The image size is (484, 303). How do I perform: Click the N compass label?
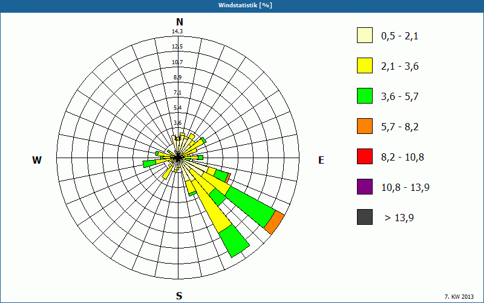179,22
